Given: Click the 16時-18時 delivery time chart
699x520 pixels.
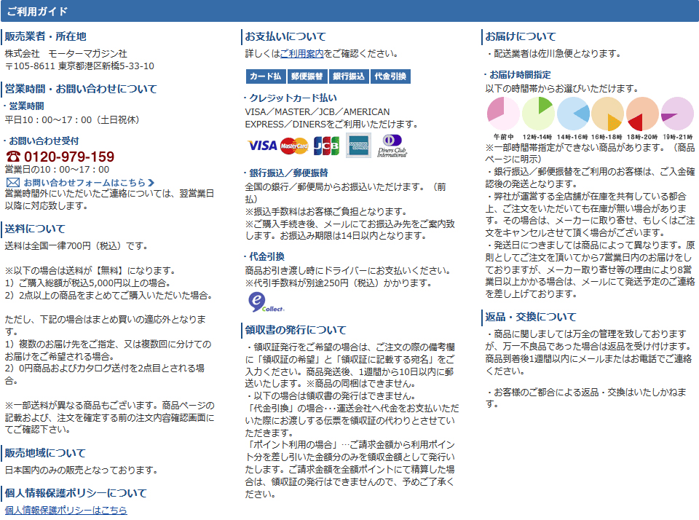Looking at the screenshot, I should pyautogui.click(x=607, y=114).
